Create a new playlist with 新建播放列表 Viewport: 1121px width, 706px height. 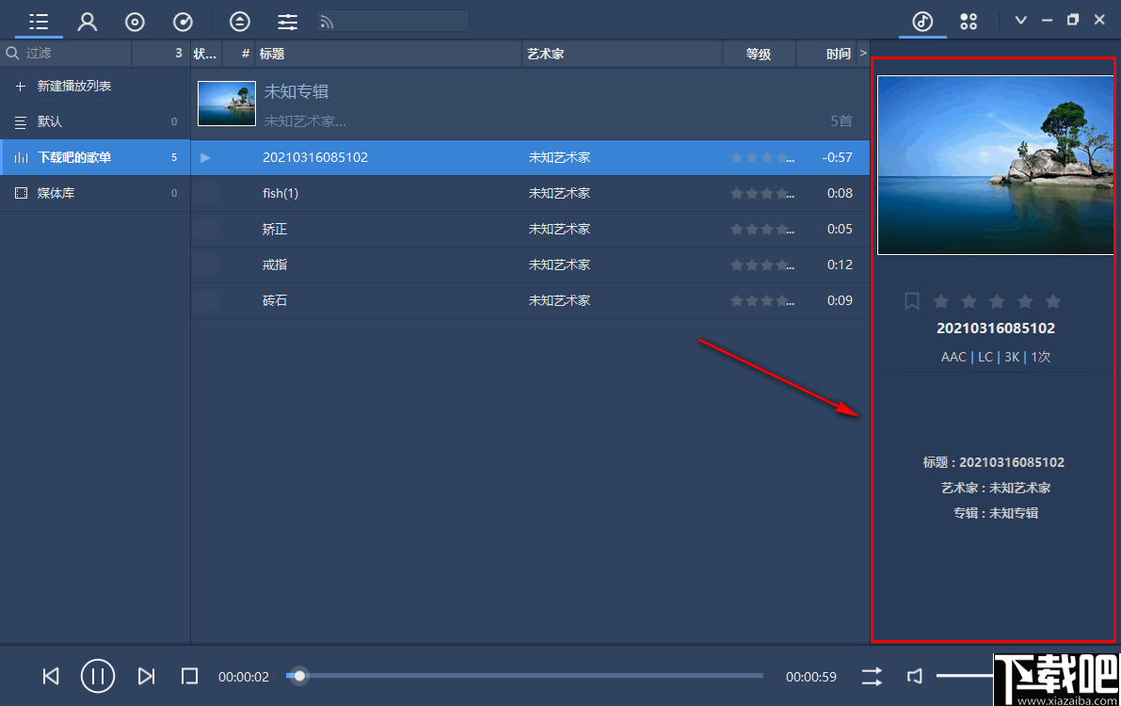click(x=95, y=86)
